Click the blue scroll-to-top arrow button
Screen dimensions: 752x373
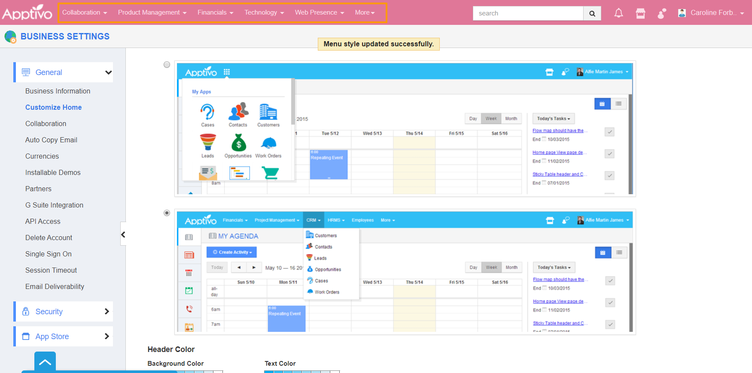(x=45, y=362)
